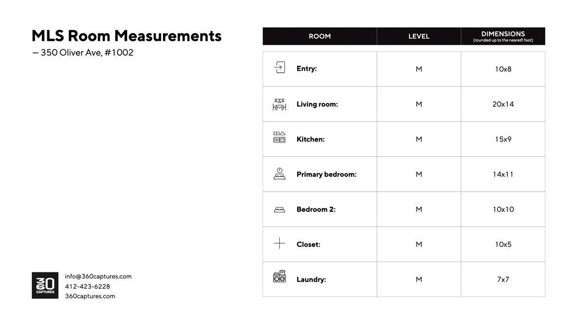Open the info@360captures.com email link
577x324 pixels.
98,276
